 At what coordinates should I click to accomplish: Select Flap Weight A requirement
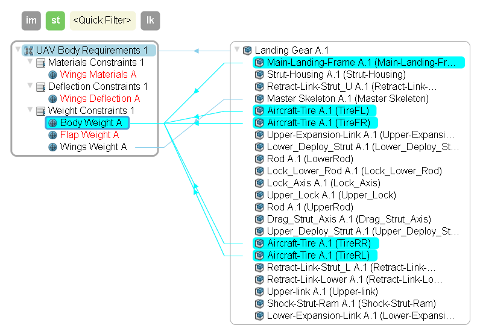click(89, 135)
